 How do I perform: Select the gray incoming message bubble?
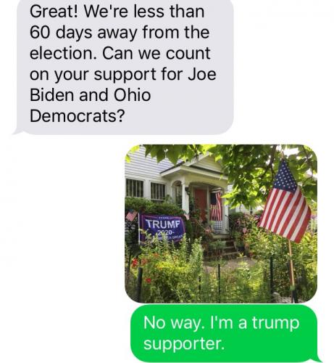click(x=124, y=65)
